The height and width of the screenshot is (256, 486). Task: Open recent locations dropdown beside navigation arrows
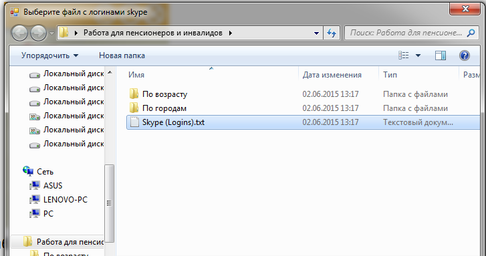[x=51, y=33]
